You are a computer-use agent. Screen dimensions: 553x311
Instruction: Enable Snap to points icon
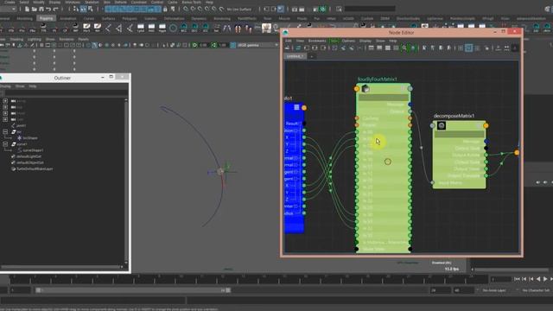click(x=200, y=10)
